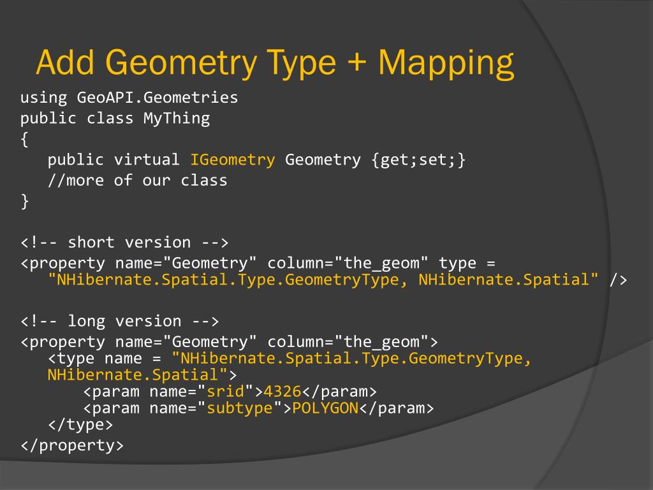The height and width of the screenshot is (490, 653).
Task: Click the text "Geometry {get;set;}"
Action: 375,160
